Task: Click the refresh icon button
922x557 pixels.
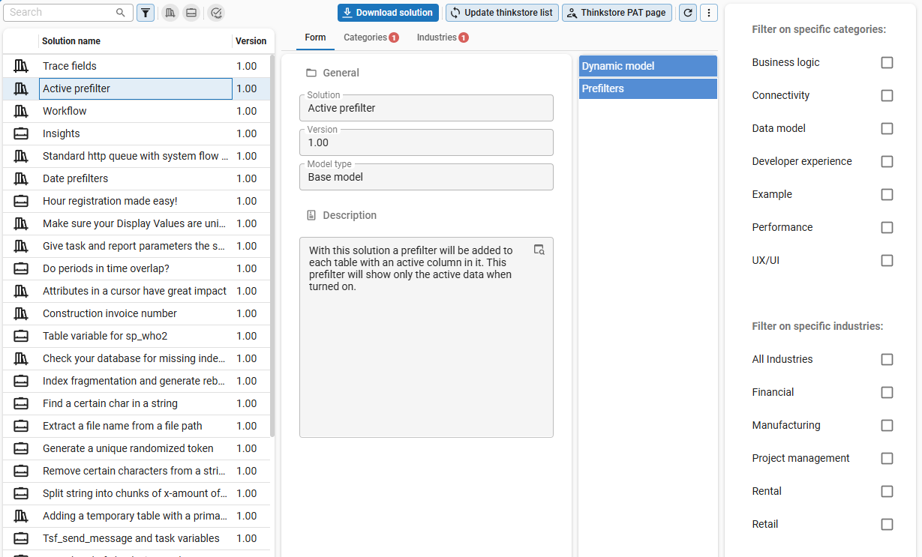Action: tap(687, 13)
